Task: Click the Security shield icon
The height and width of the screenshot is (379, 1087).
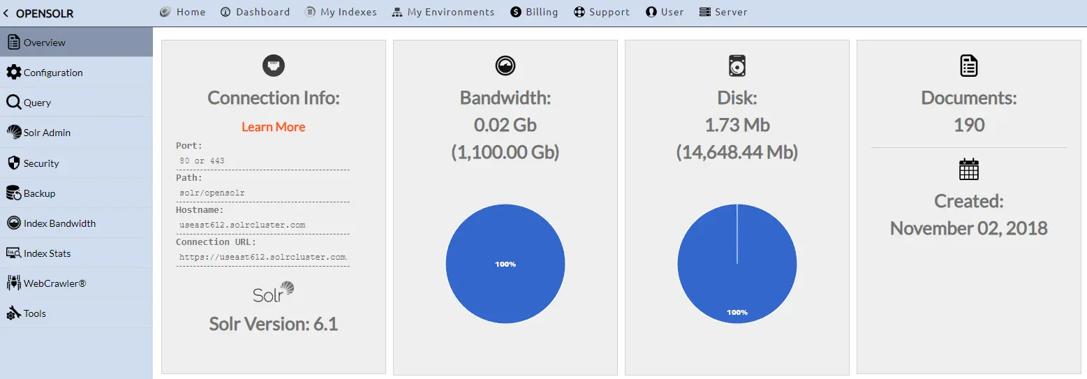Action: [x=13, y=163]
